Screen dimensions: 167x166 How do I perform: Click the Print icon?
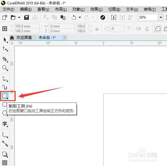[x=35, y=17]
